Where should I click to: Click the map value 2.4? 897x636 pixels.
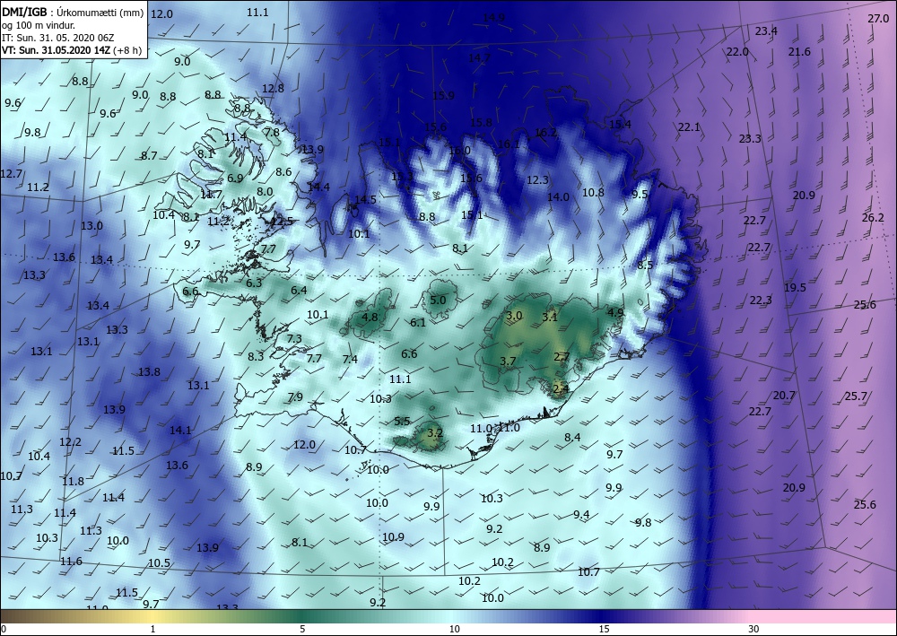pyautogui.click(x=562, y=389)
